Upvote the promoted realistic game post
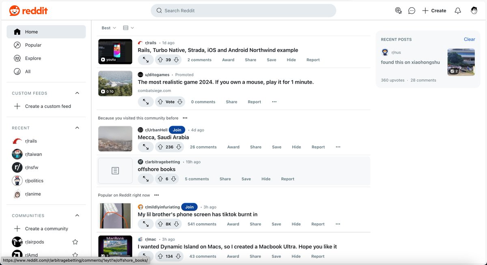487x265 pixels. click(160, 102)
